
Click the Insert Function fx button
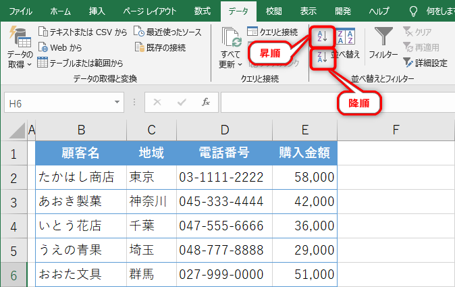pos(207,102)
